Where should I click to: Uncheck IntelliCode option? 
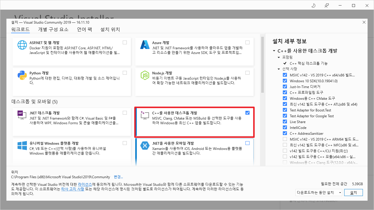click(285, 127)
